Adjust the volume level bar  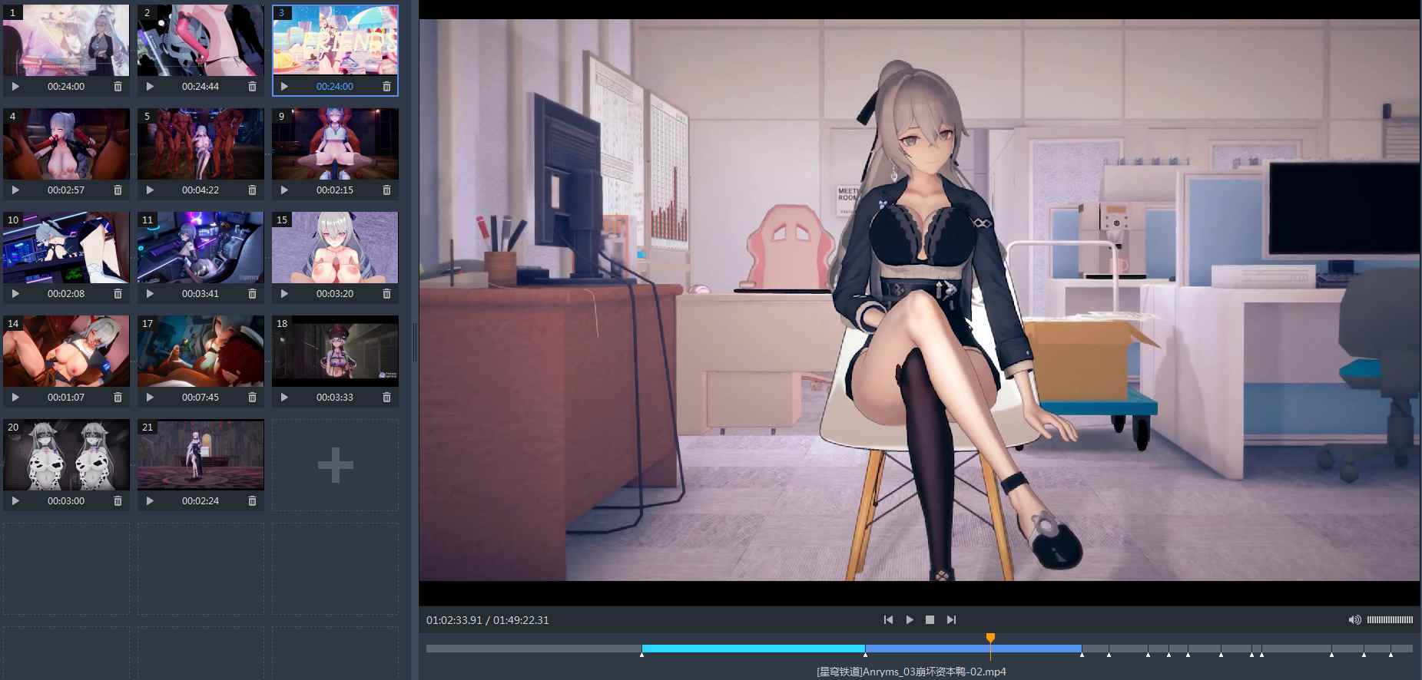pyautogui.click(x=1390, y=620)
